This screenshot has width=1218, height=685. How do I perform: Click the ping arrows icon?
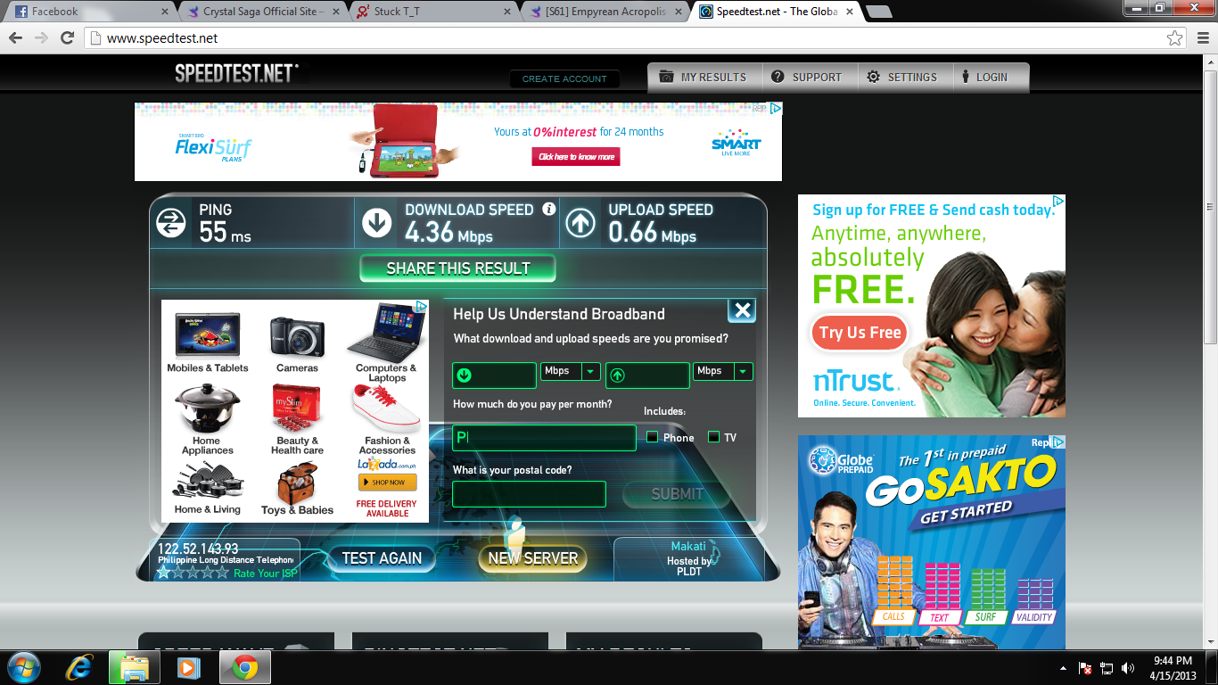pos(170,223)
